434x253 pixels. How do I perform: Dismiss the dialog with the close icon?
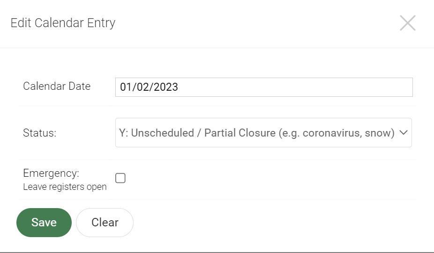tap(407, 23)
